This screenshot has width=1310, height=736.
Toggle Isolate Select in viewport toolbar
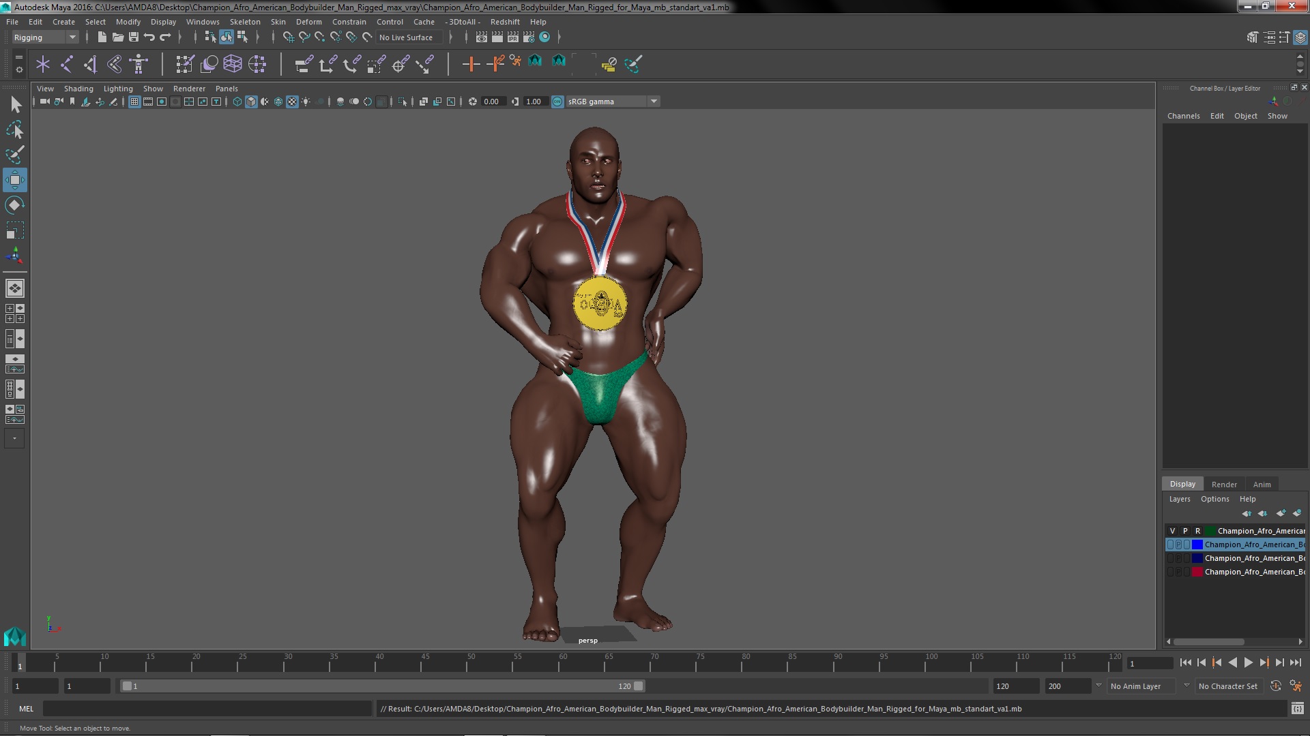point(402,102)
